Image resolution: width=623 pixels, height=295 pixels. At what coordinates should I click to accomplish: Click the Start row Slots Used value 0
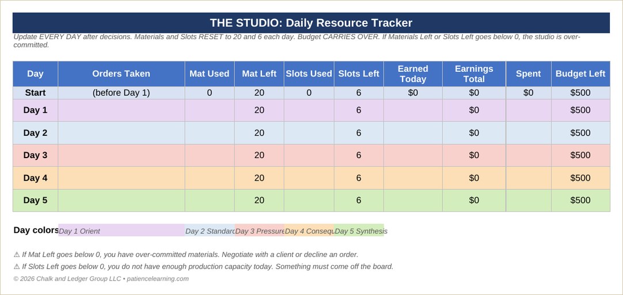tap(309, 93)
